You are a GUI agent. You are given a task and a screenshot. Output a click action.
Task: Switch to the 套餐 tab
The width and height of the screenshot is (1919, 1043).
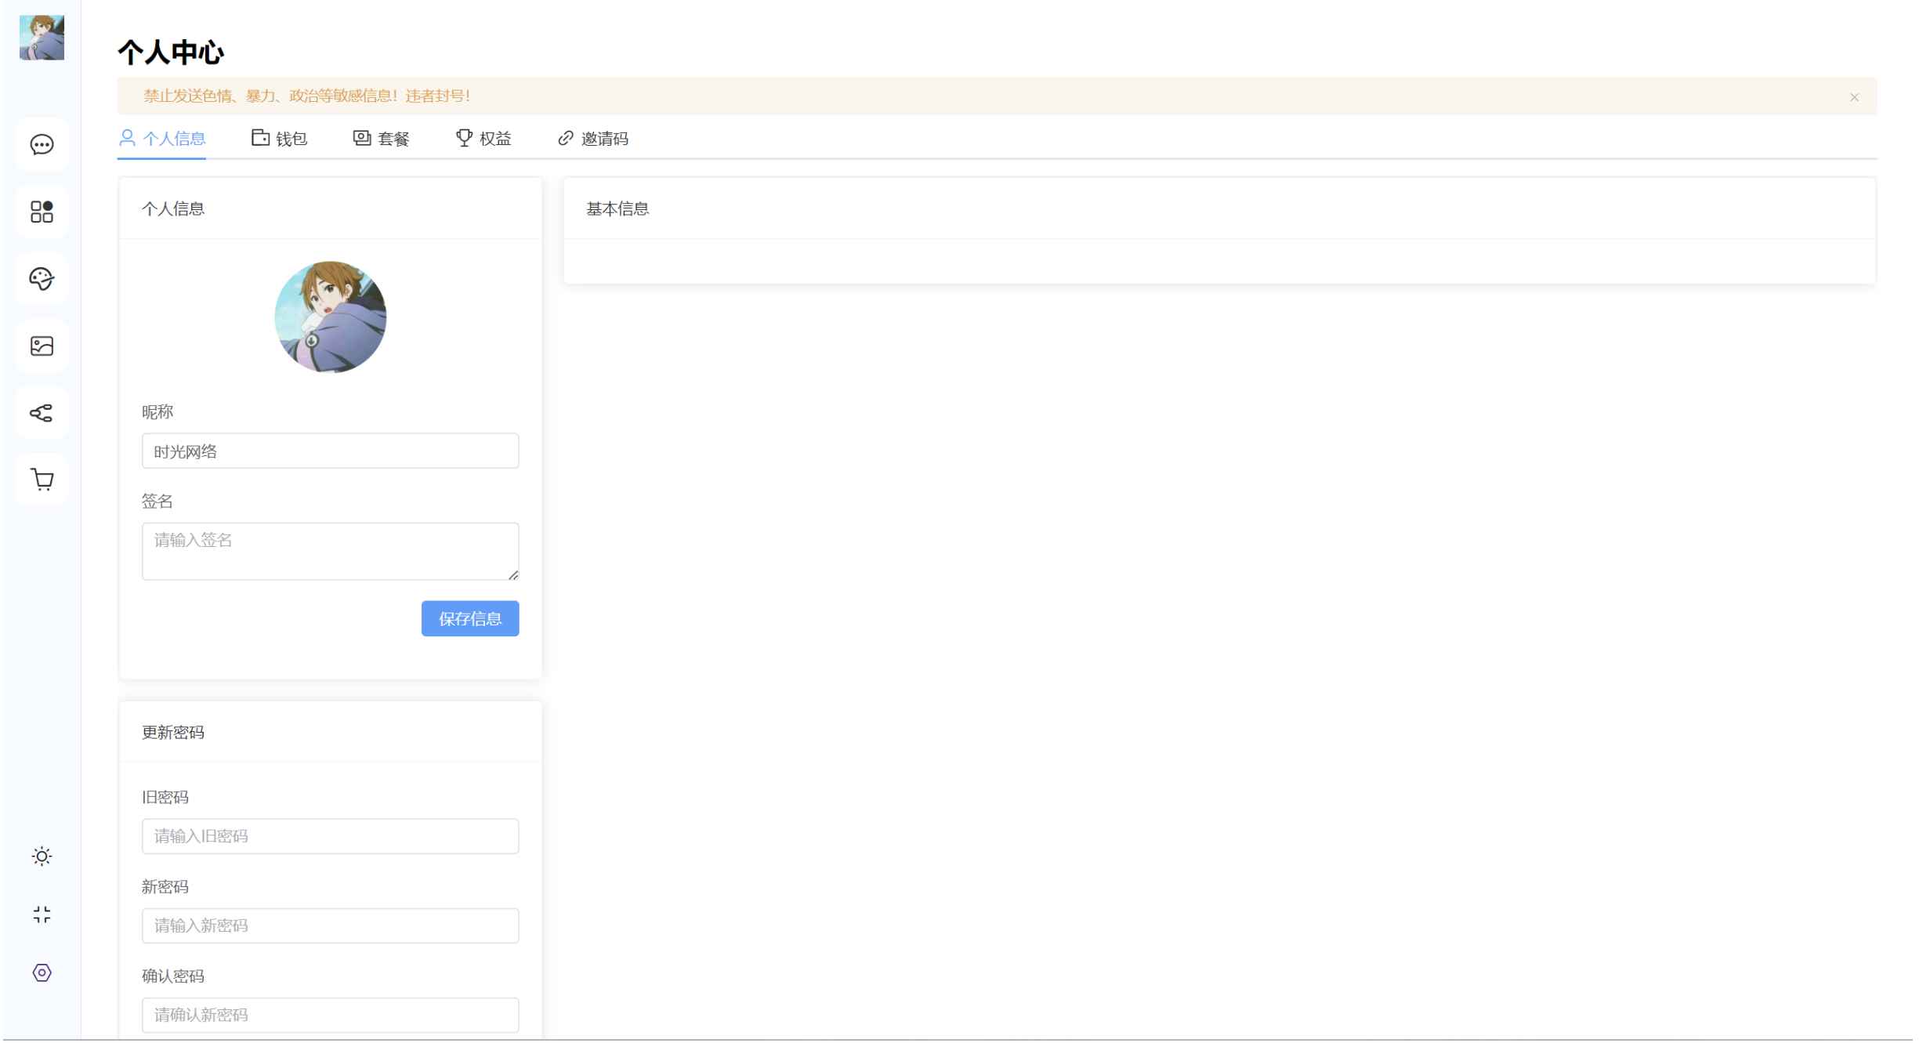point(382,139)
